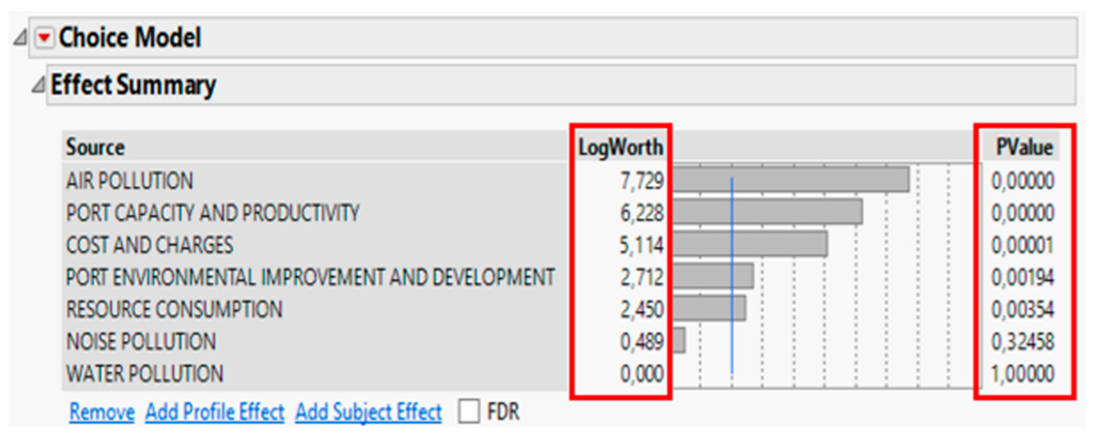Select the COST AND CHARGES row
The image size is (1096, 438).
point(150,245)
